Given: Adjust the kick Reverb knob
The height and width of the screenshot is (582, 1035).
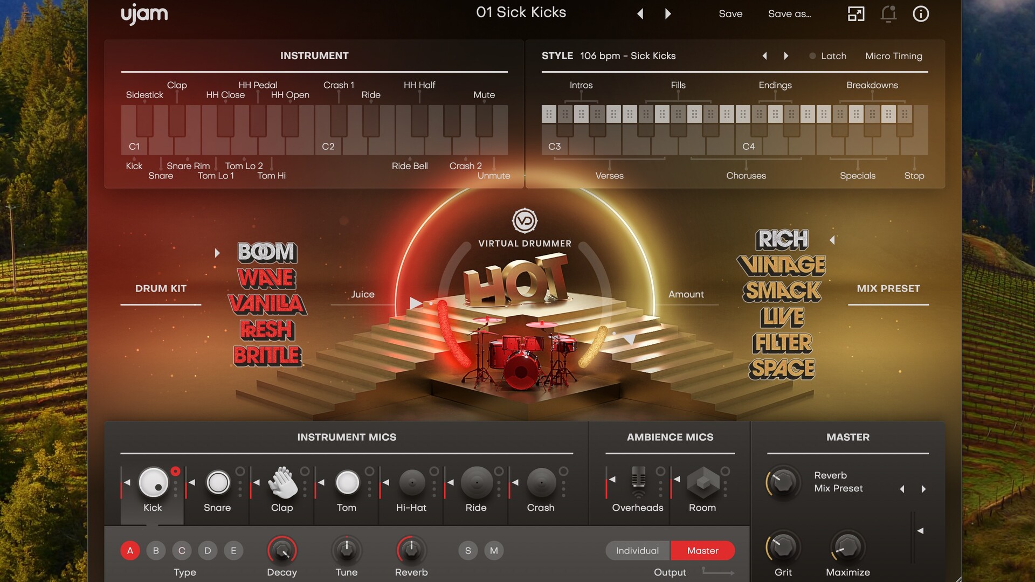Looking at the screenshot, I should click(411, 550).
